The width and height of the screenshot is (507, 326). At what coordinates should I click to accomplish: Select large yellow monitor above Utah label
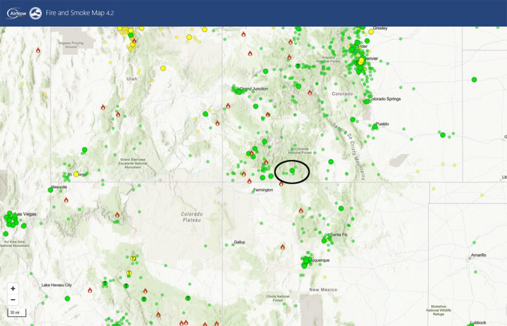[163, 68]
